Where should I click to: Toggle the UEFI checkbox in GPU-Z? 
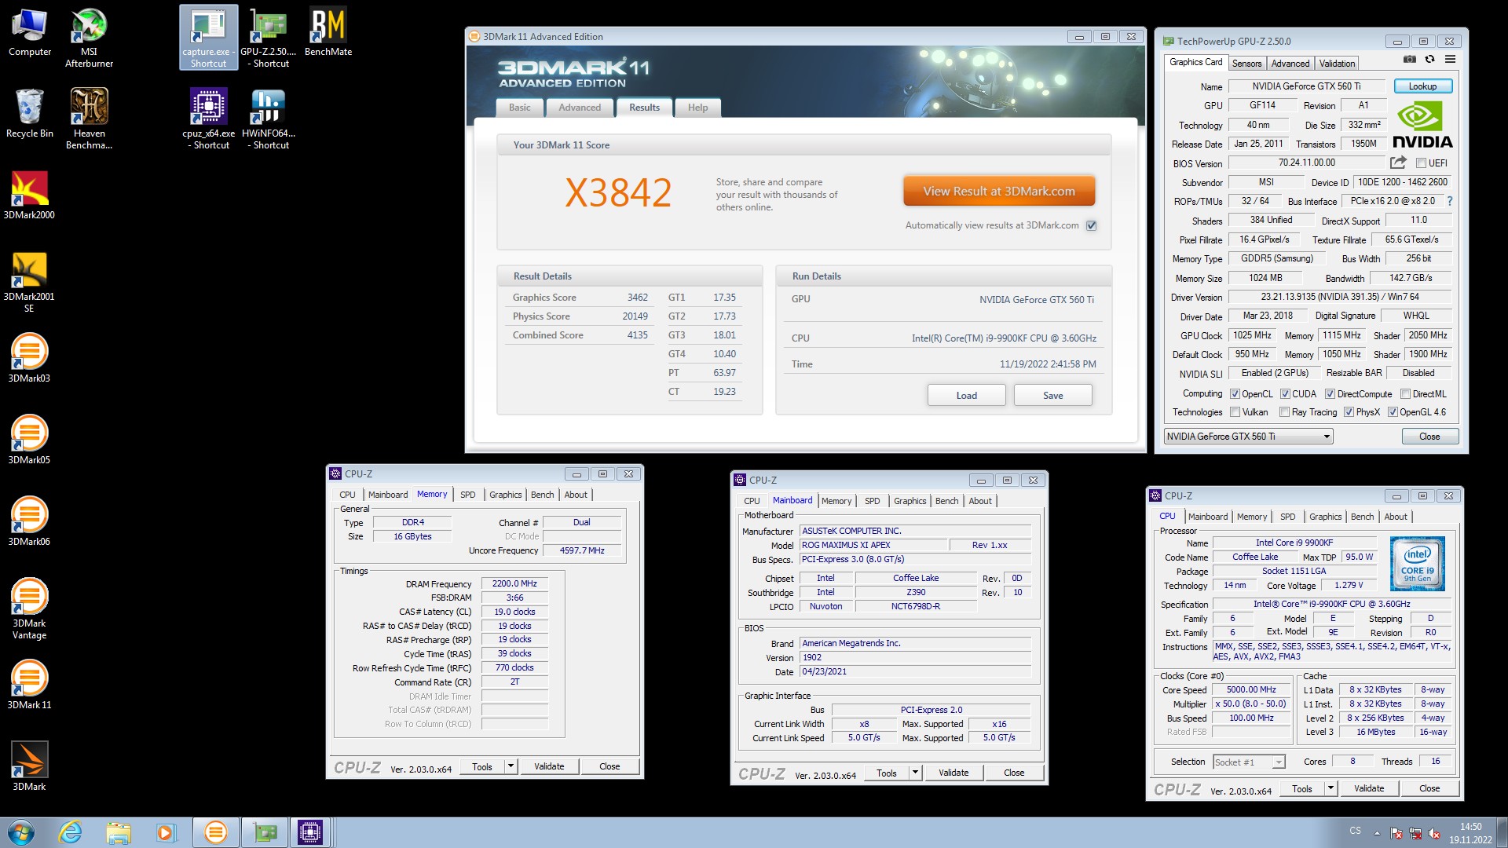(x=1421, y=163)
